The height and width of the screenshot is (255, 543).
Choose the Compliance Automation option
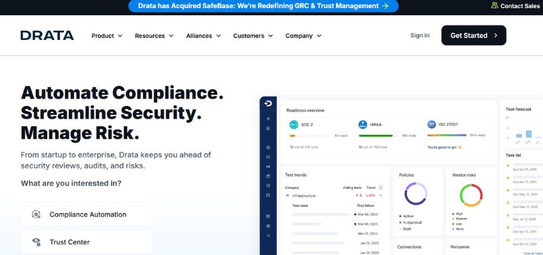[86, 215]
